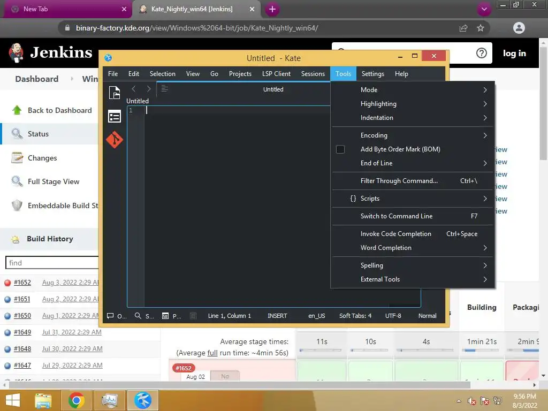The image size is (548, 411).
Task: Open the tab search dropdown in browser
Action: click(484, 9)
